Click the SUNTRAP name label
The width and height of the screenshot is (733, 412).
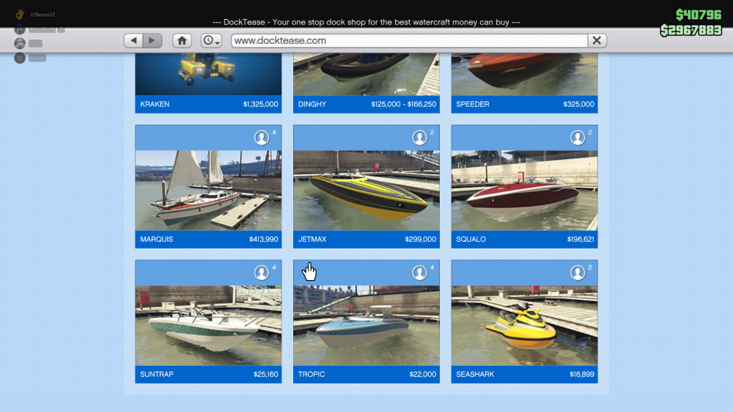coord(157,375)
